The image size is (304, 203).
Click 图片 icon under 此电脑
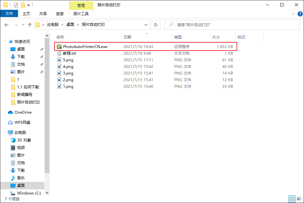13,155
